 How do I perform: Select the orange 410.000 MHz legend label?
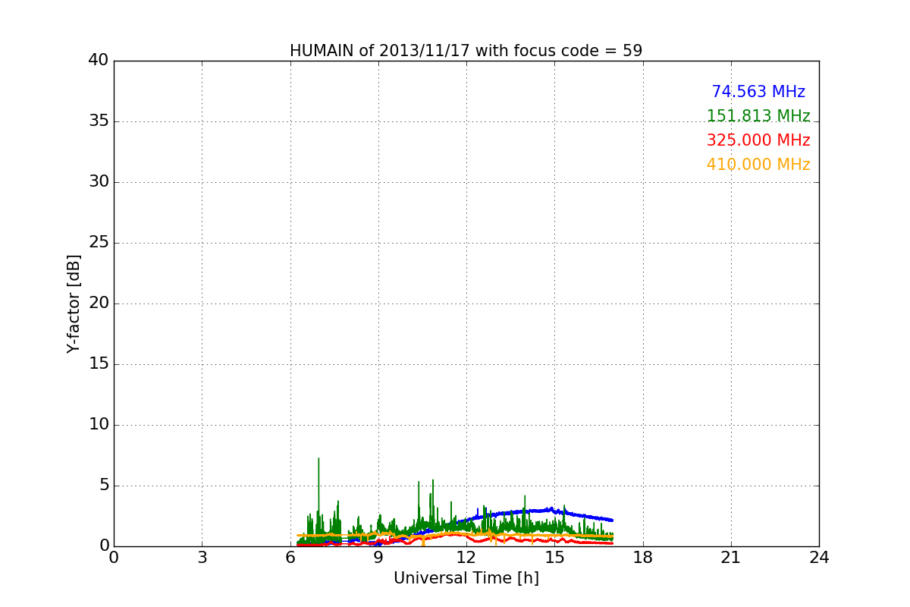point(758,165)
